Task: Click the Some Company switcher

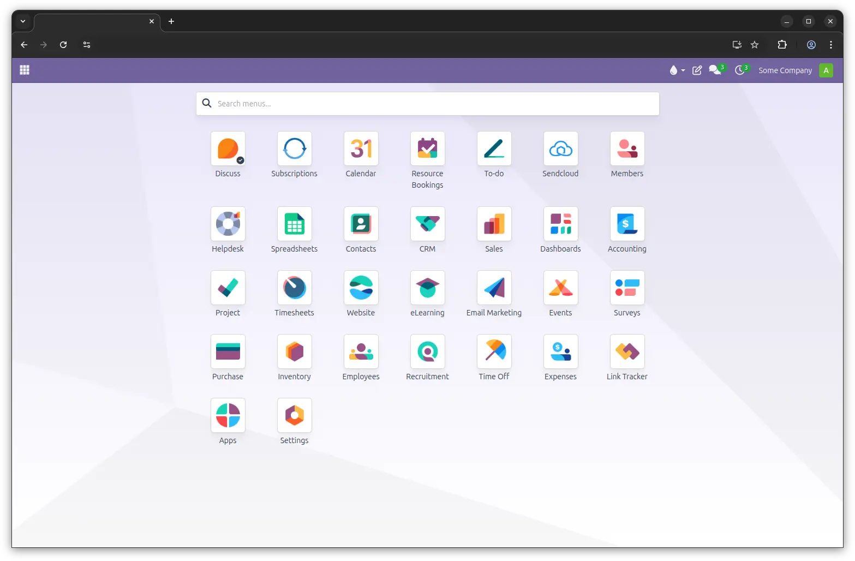Action: [785, 70]
